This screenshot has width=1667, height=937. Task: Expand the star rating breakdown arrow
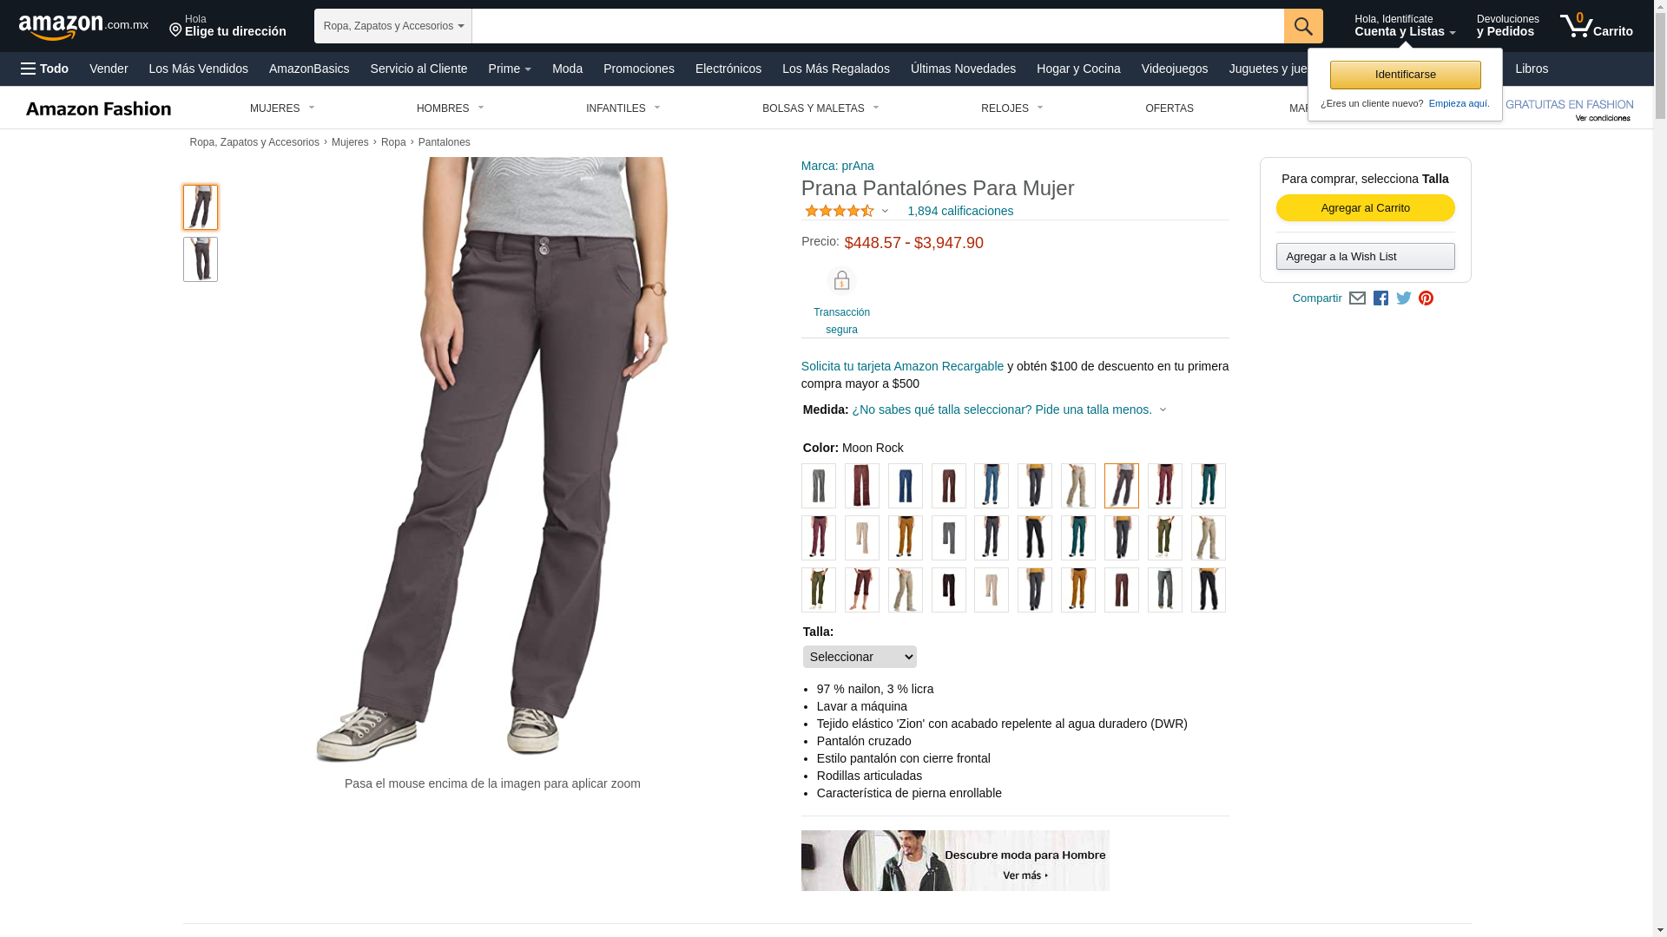(885, 211)
